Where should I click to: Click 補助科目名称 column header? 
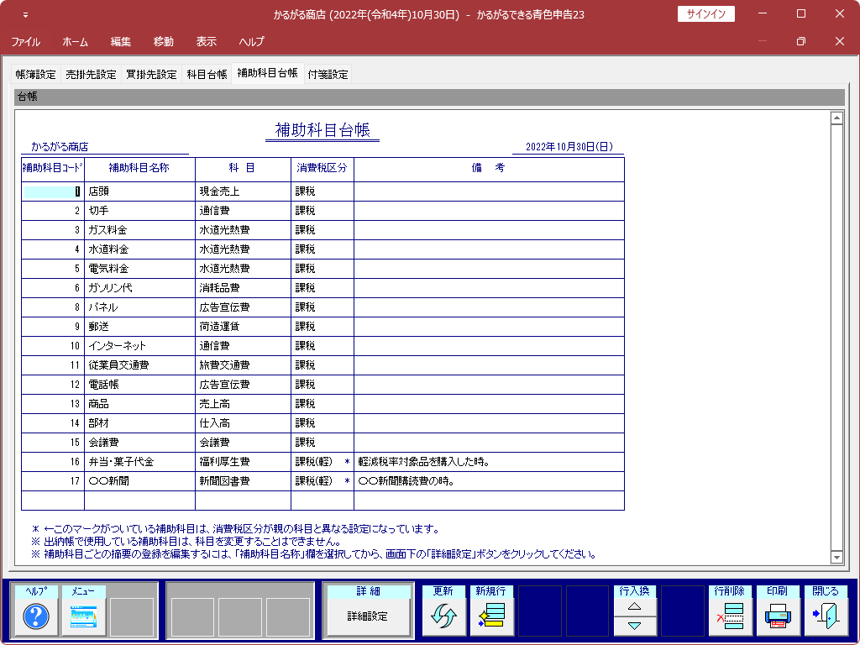[140, 169]
